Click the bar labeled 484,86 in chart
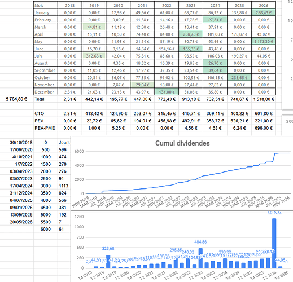293x282 pixels. [200, 258]
